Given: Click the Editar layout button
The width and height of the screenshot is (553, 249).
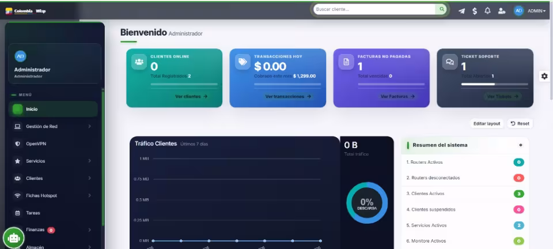Looking at the screenshot, I should coord(487,123).
